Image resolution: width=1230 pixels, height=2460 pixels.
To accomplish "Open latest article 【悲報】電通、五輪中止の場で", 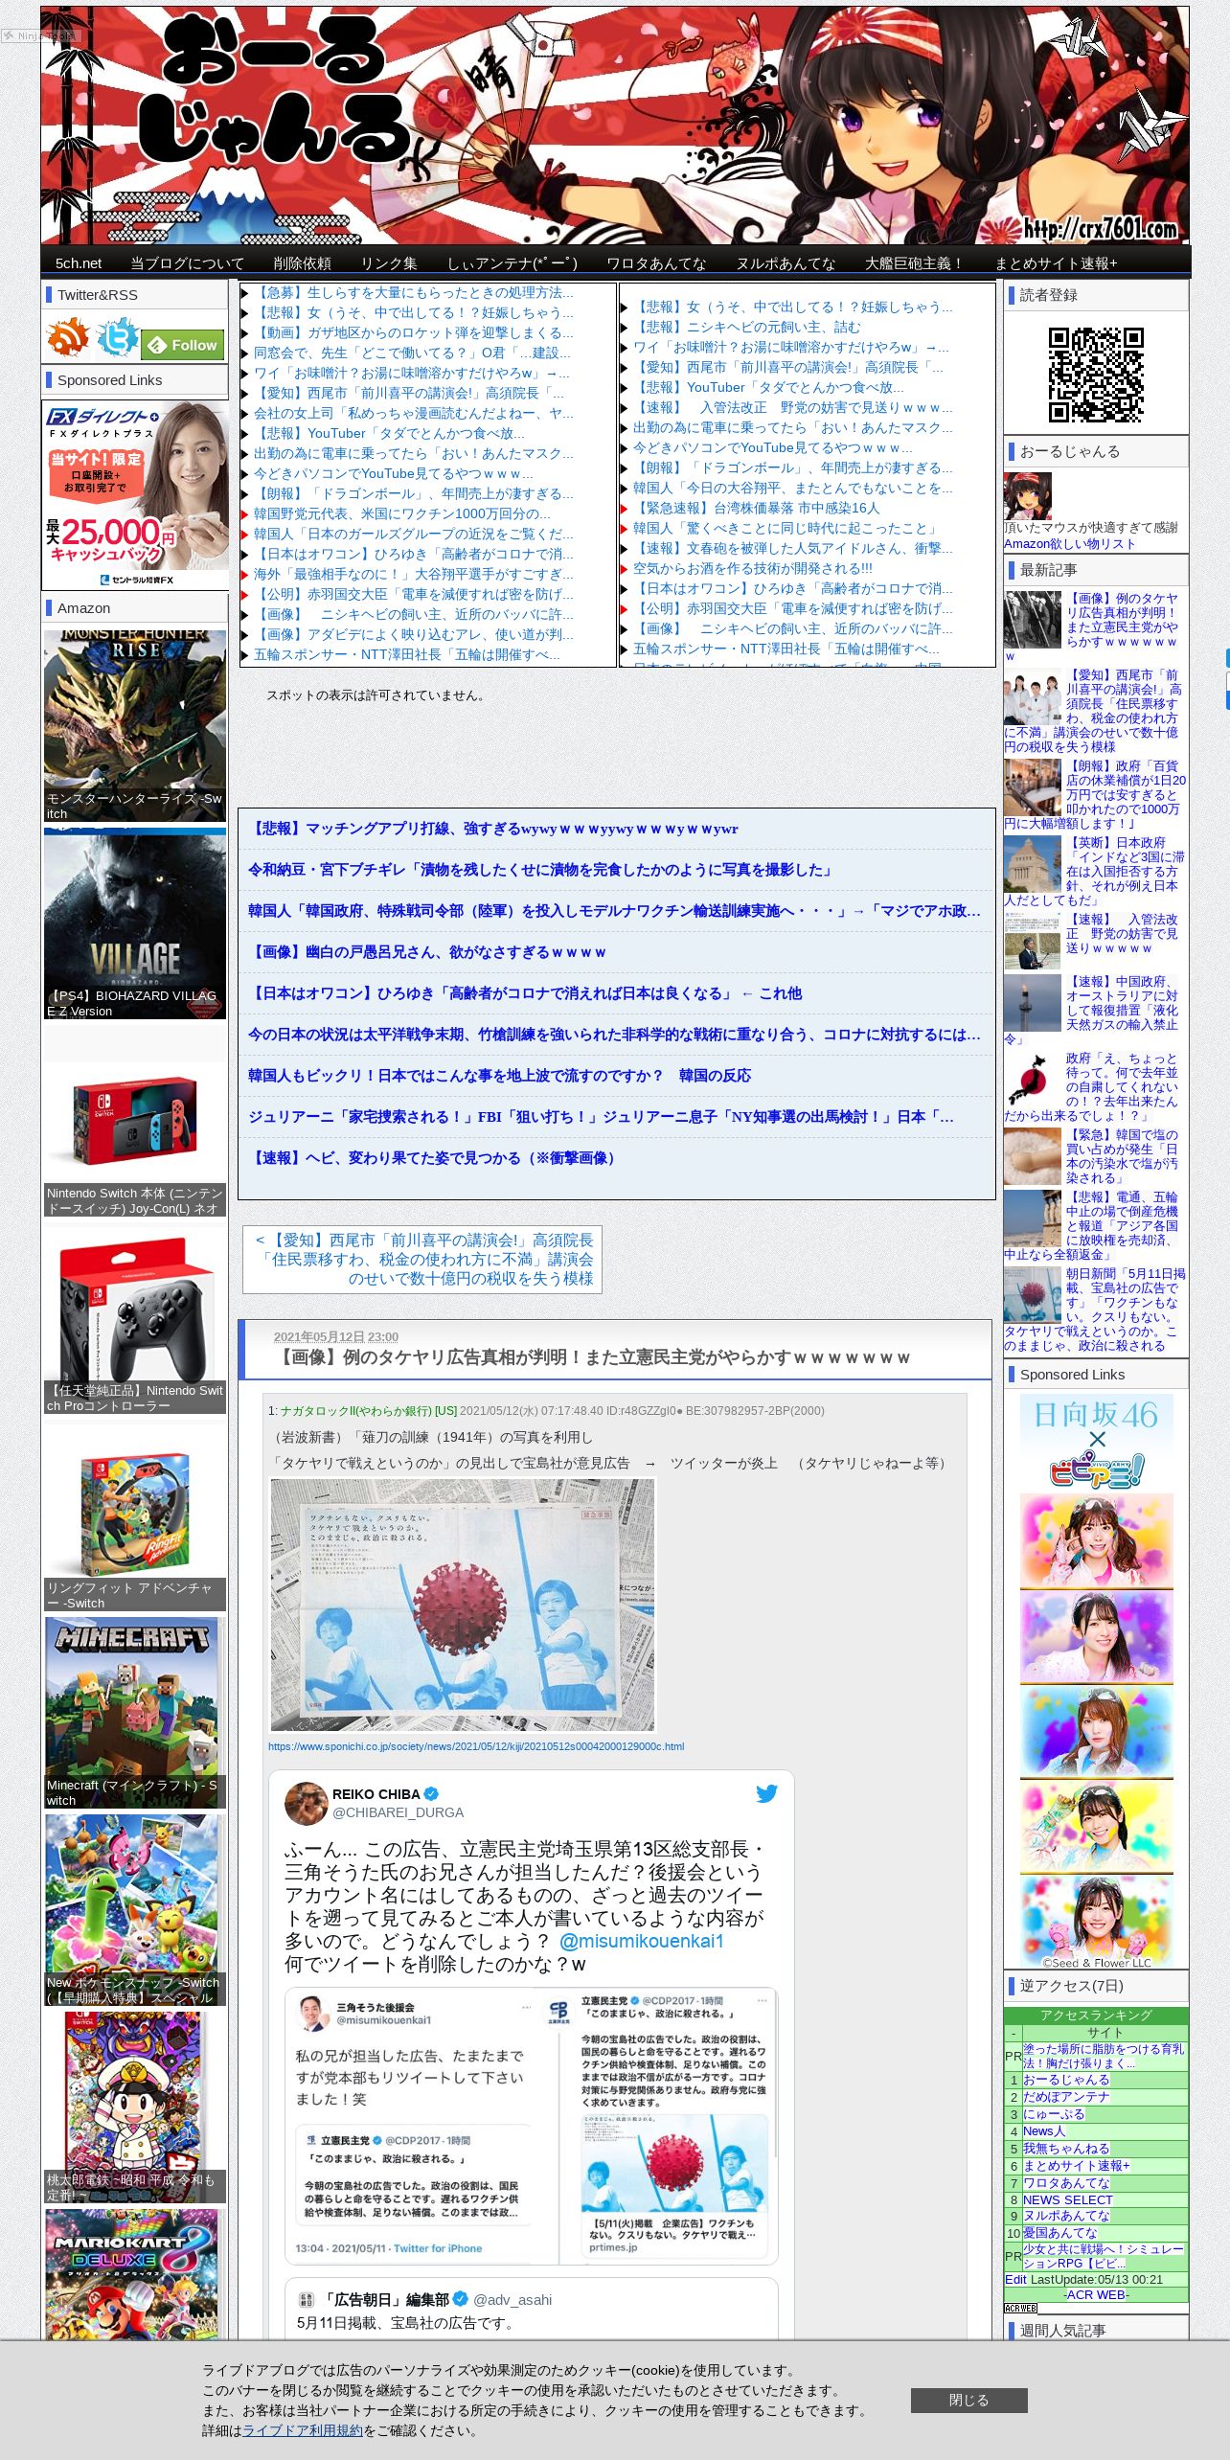I will 1096,1225.
